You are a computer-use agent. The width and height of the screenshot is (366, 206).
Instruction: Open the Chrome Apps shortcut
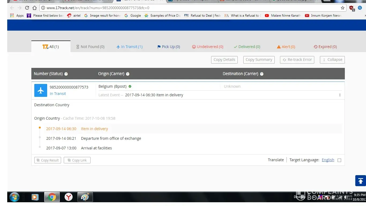17,16
